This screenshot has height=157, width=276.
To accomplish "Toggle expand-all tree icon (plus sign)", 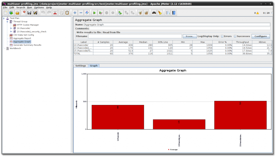I will (x=75, y=13).
